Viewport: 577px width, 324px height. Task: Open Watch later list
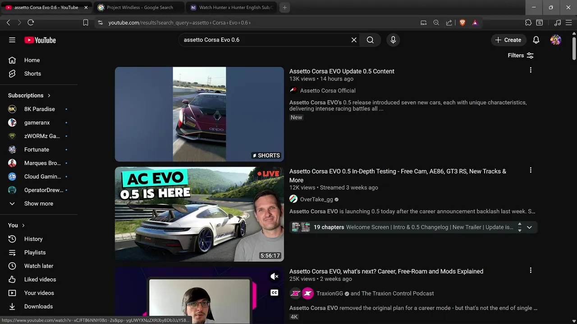[39, 266]
